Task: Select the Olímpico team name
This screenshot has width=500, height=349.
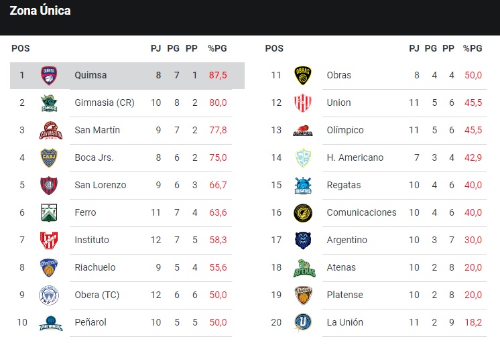Action: click(x=345, y=130)
